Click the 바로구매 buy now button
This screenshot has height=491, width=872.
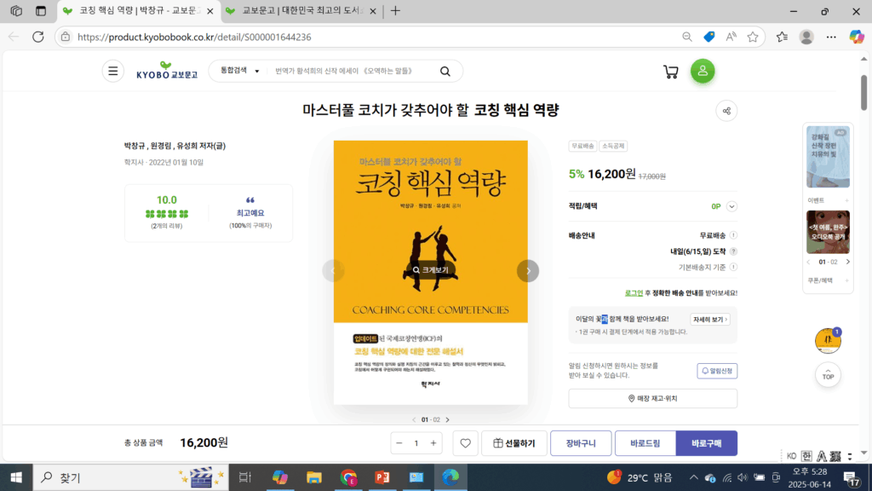pyautogui.click(x=706, y=443)
